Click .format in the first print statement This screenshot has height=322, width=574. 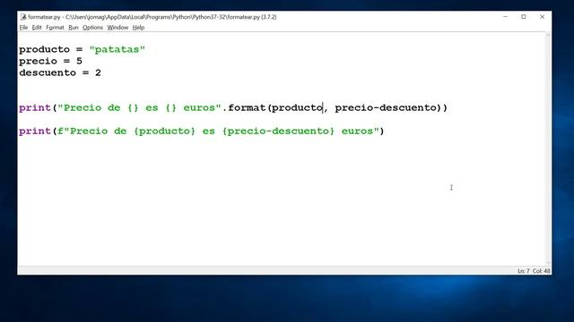tap(245, 107)
